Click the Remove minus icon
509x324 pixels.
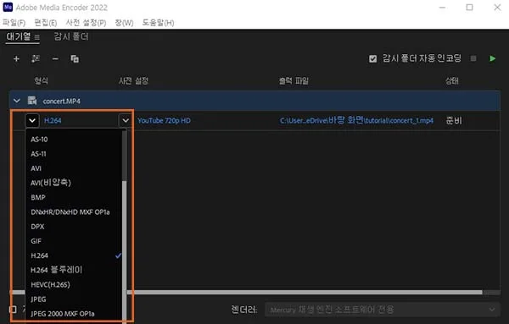point(55,59)
